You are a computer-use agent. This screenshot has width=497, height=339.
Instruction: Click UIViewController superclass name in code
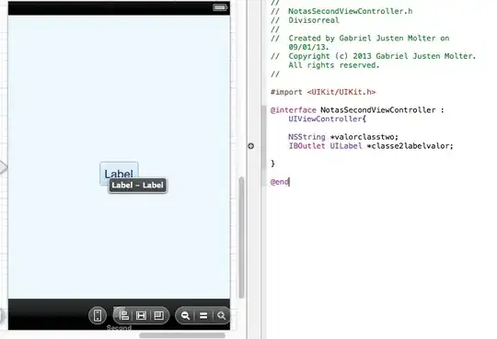coord(325,119)
